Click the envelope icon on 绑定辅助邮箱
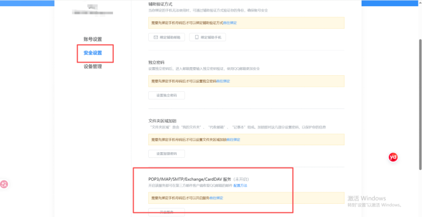Image resolution: width=422 pixels, height=217 pixels. pyautogui.click(x=156, y=37)
